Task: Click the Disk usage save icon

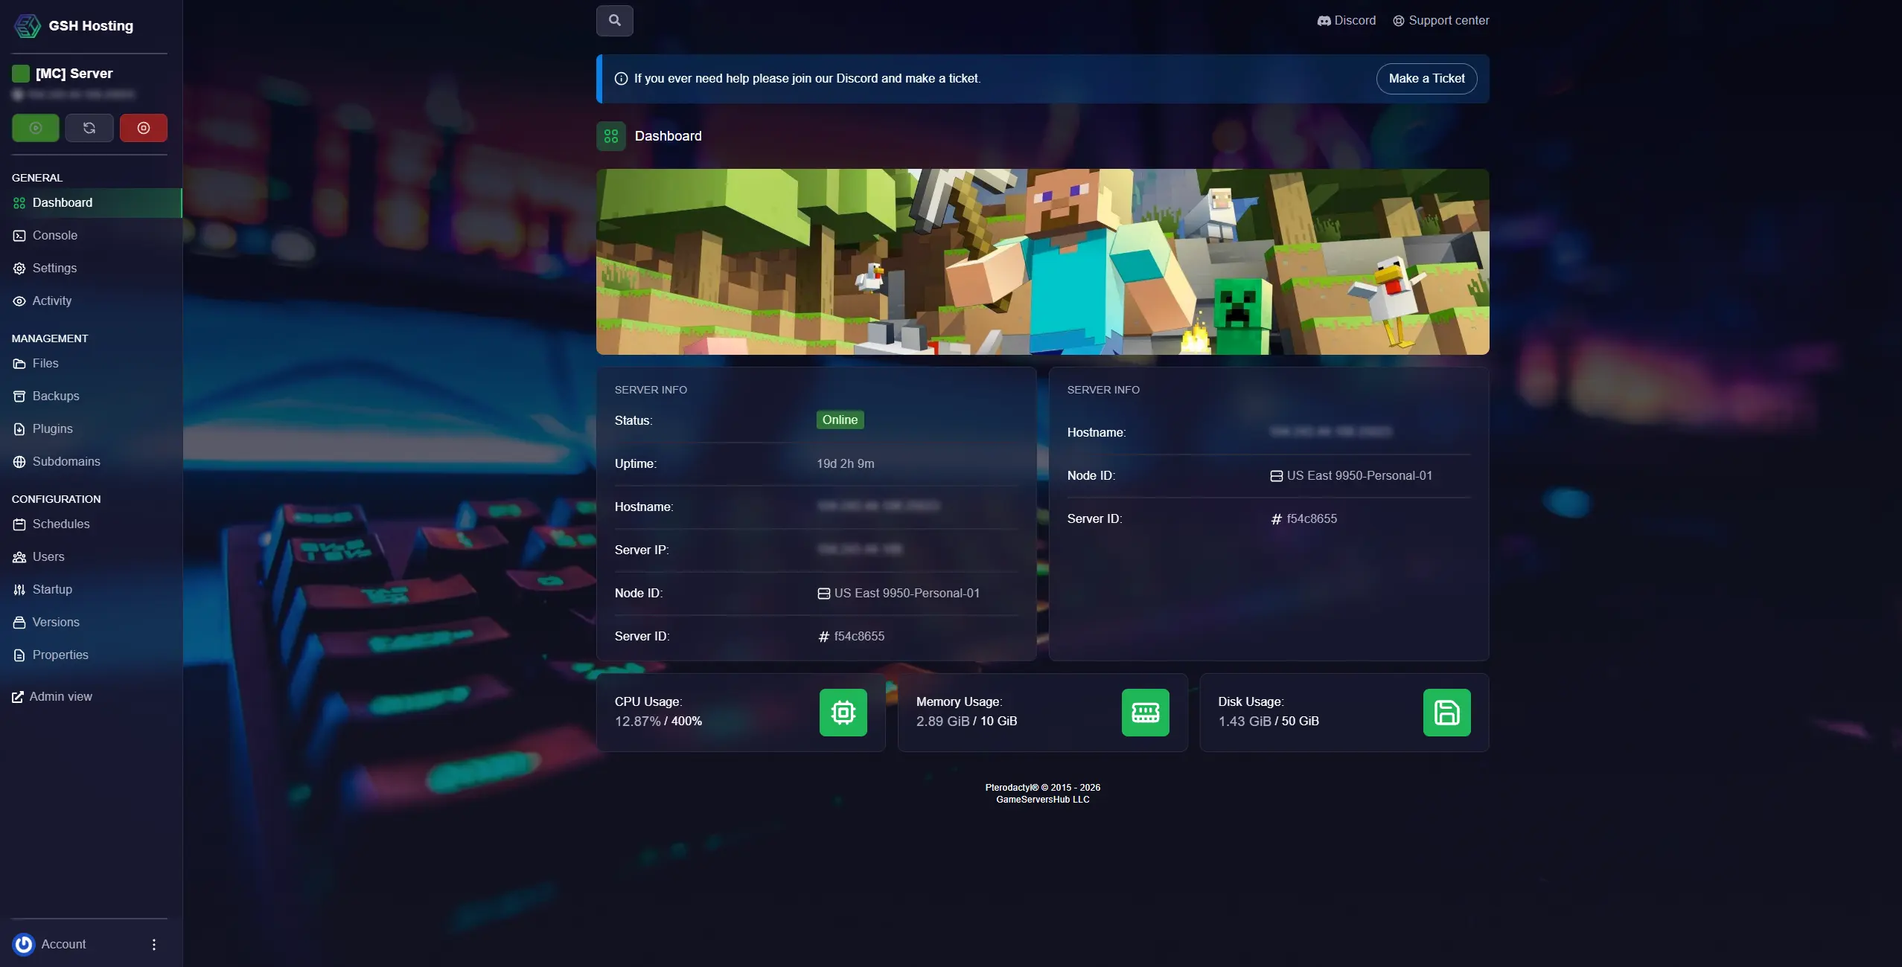Action: [1446, 712]
